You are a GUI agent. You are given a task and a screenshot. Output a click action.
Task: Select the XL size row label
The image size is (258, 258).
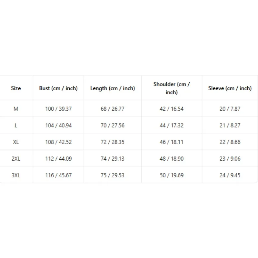tap(16, 142)
